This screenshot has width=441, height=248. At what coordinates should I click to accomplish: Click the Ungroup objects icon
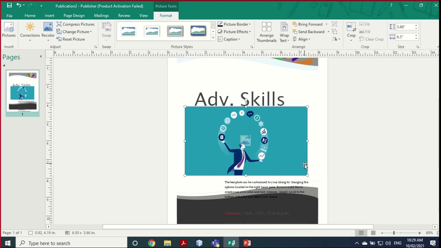(335, 32)
